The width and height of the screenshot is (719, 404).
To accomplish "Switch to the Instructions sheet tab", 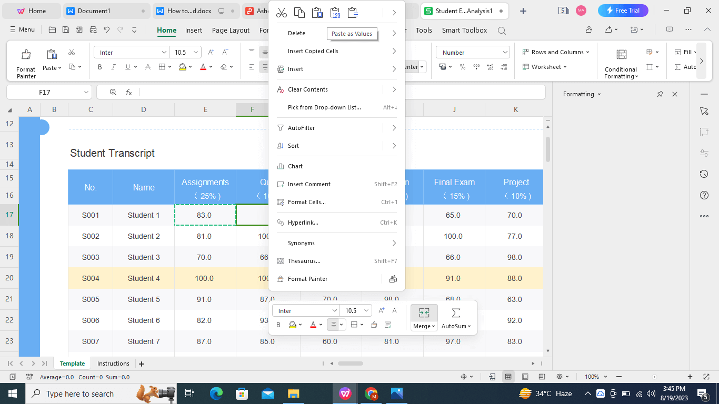I will [113, 363].
